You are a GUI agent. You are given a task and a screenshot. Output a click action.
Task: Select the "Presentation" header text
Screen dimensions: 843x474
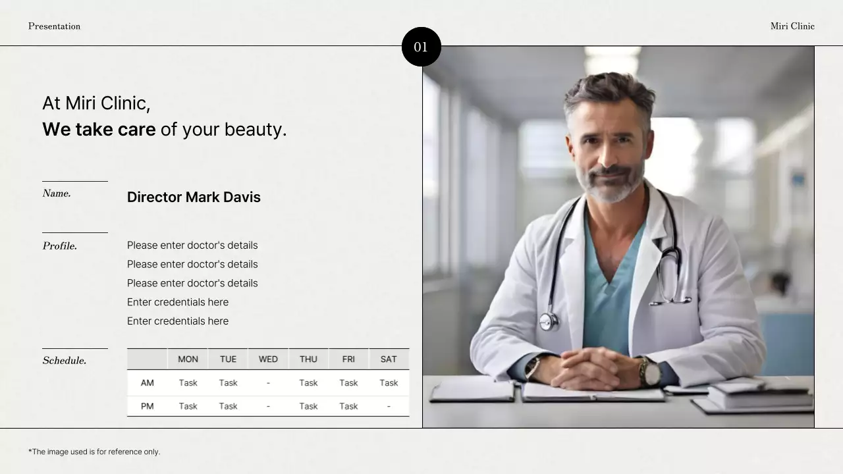[x=54, y=26]
